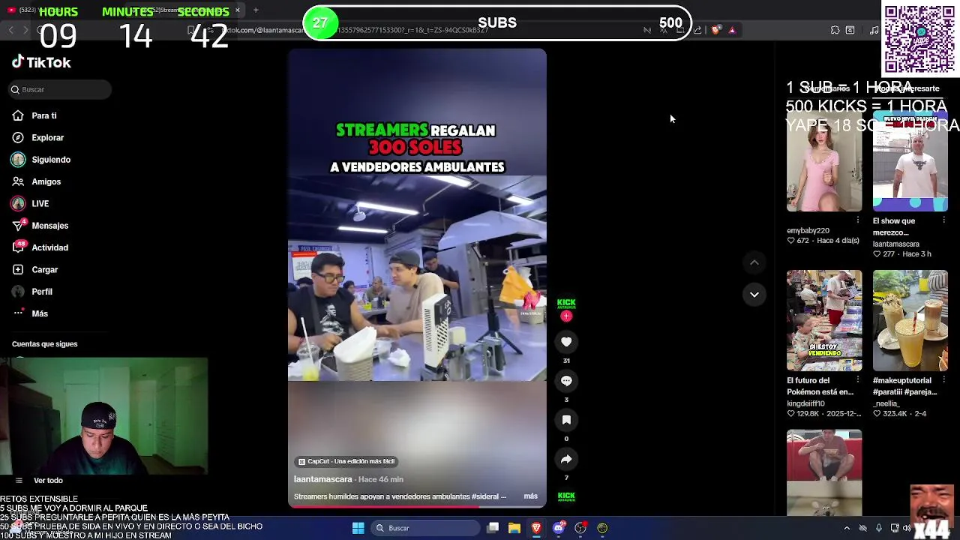Open makeuptutorial drinks video thumbnail
Screen dimensions: 960x540
pyautogui.click(x=910, y=320)
